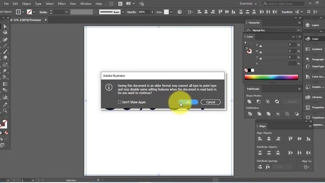Click the Stroke weight stepper arrows
The width and height of the screenshot is (325, 183).
[51, 12]
